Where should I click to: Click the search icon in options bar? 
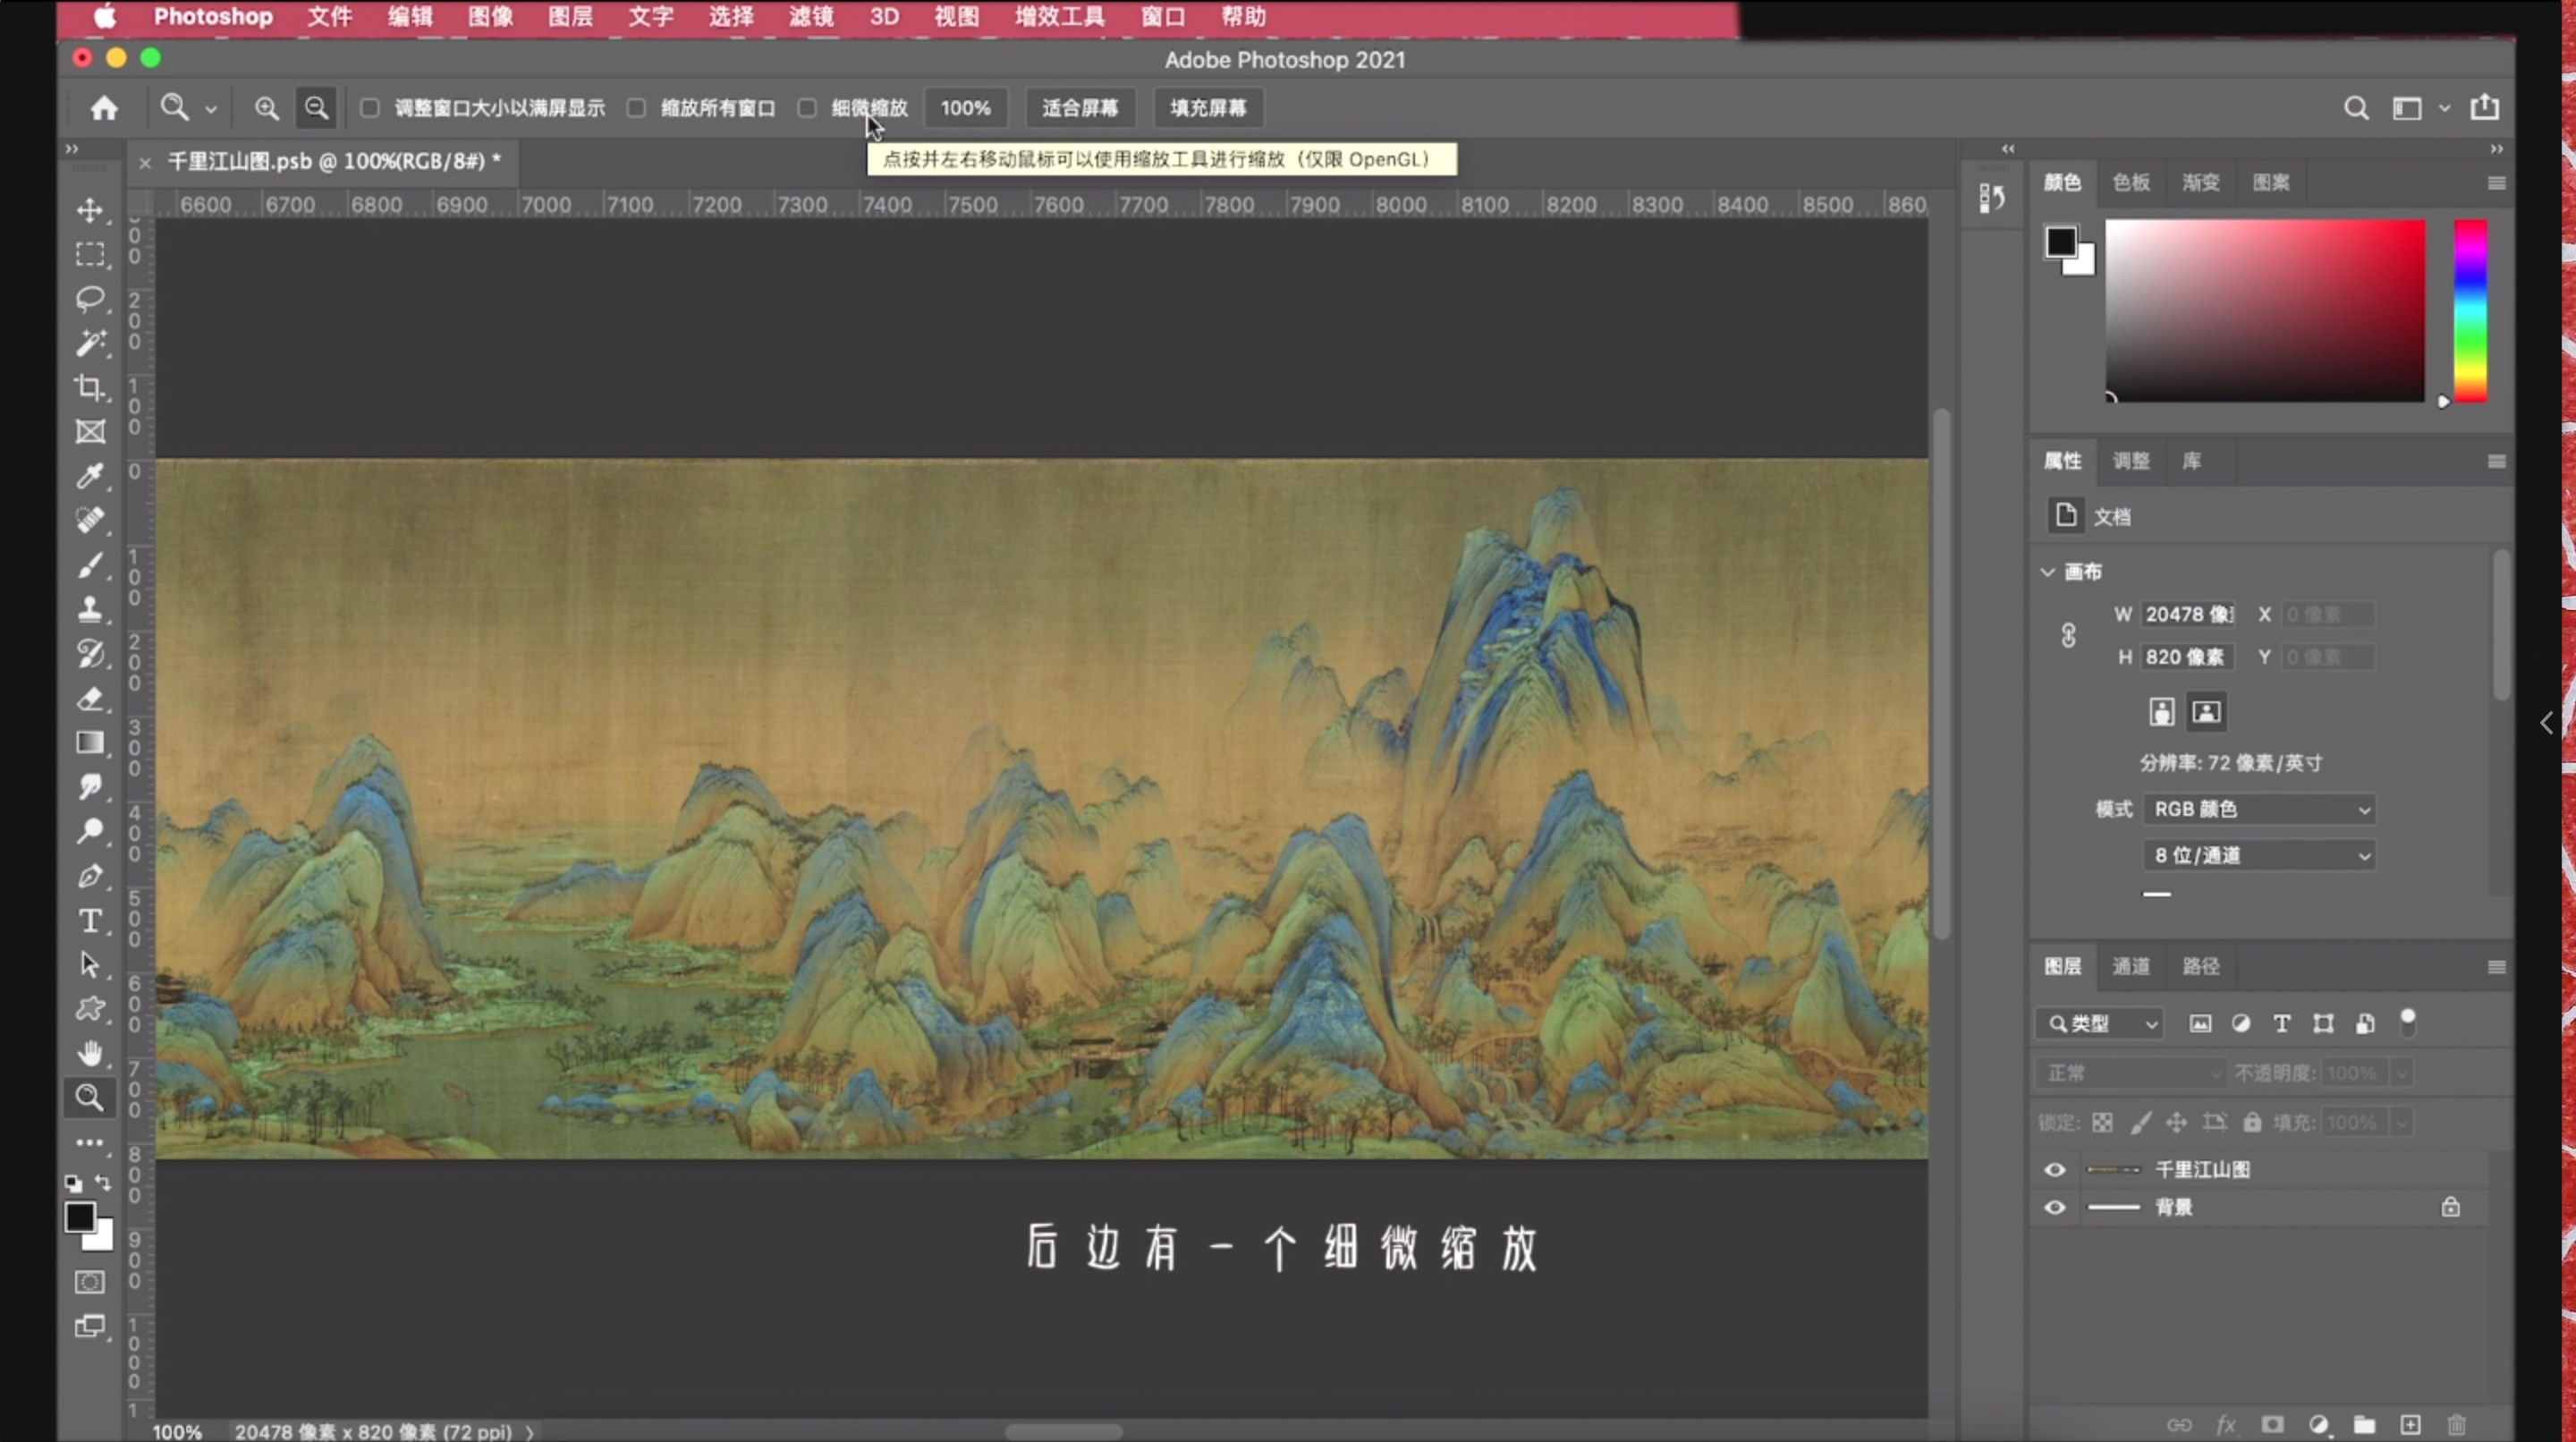tap(2356, 108)
